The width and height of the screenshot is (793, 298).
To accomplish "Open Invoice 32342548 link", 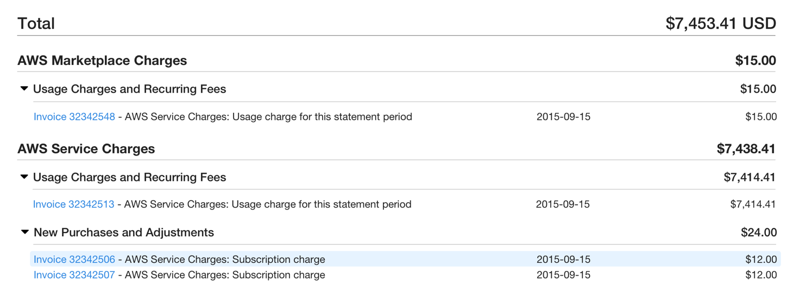I will point(74,116).
